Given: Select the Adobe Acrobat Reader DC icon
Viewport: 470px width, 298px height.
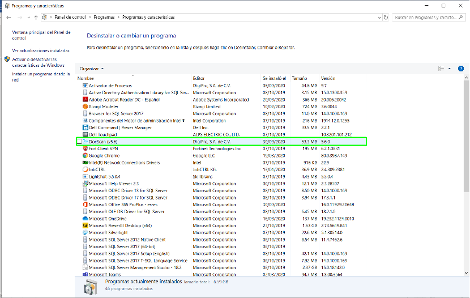Looking at the screenshot, I should (85, 99).
